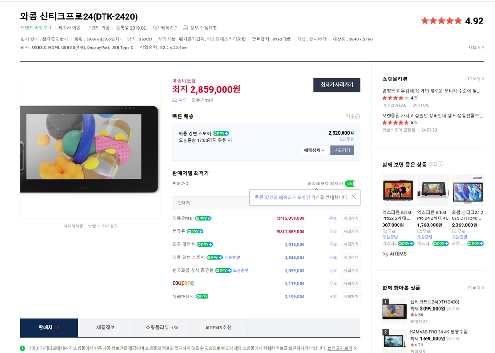Click the heart 찜하기 icon

156,28
